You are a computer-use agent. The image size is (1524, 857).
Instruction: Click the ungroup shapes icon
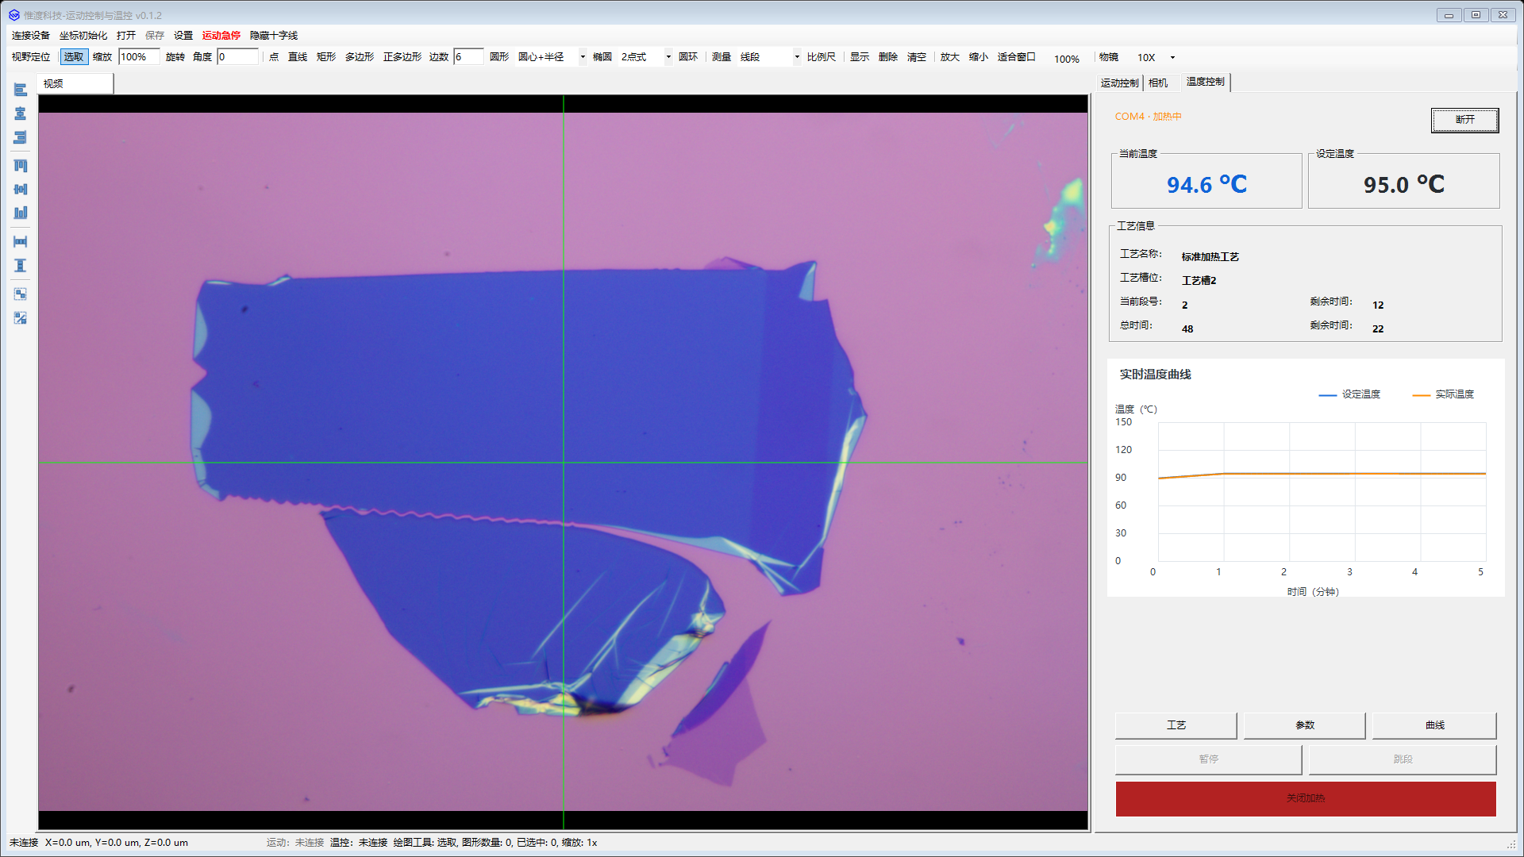(x=21, y=317)
